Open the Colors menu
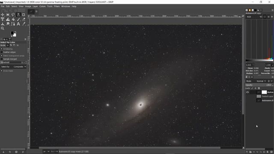 click(42, 6)
